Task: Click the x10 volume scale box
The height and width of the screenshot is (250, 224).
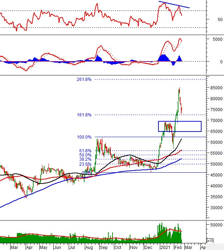Action: tap(210, 241)
